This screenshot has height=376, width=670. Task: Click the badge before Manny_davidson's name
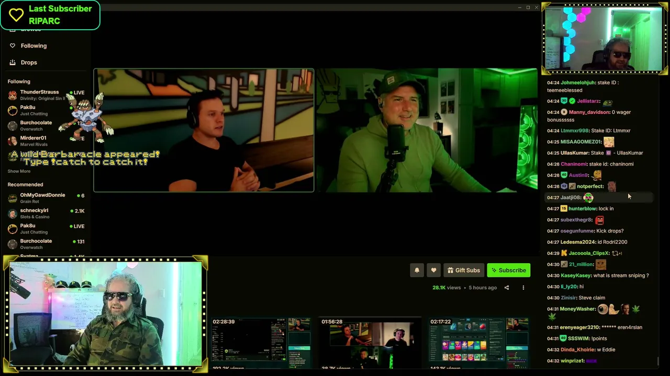(x=564, y=112)
